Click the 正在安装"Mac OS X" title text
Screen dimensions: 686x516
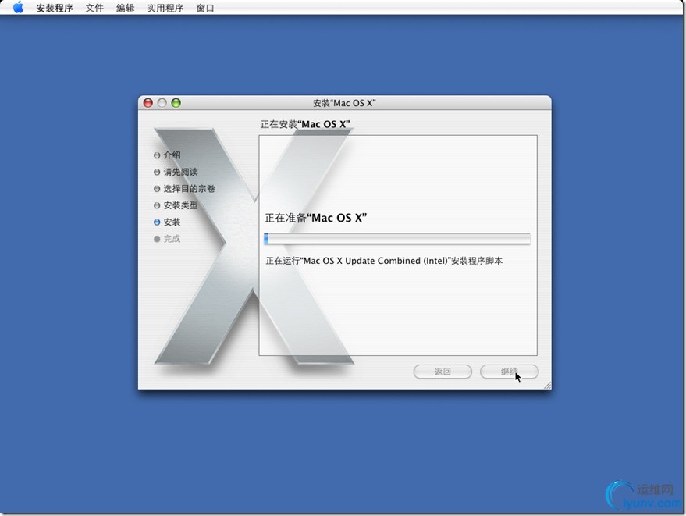click(305, 124)
